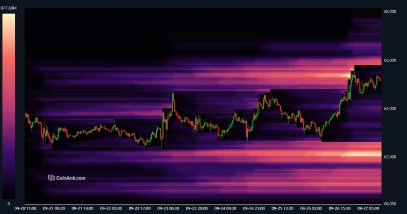Click the CoinAnk logo icon in watermark

[51, 178]
